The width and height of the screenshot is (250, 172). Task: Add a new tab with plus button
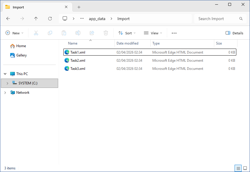[79, 7]
